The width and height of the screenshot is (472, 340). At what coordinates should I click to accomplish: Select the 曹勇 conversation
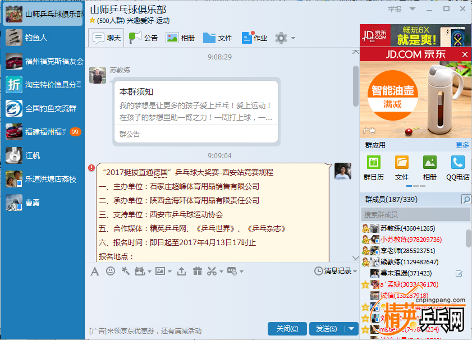[43, 203]
